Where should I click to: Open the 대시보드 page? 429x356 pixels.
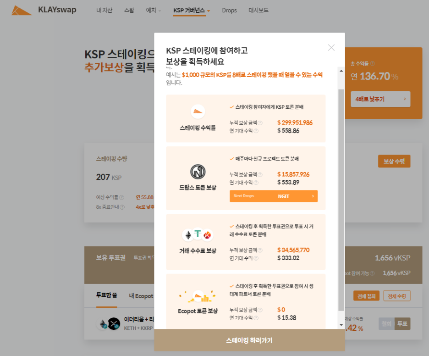point(258,11)
